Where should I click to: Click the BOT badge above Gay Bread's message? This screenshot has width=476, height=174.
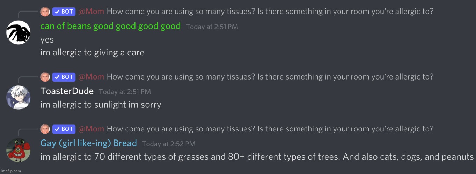tap(64, 129)
